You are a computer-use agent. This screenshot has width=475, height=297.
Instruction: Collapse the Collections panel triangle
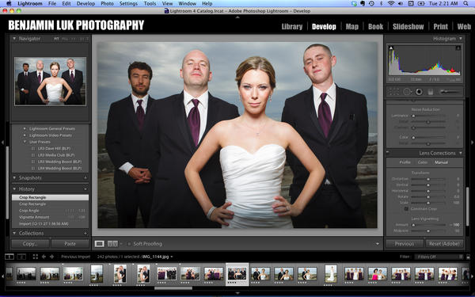14,234
